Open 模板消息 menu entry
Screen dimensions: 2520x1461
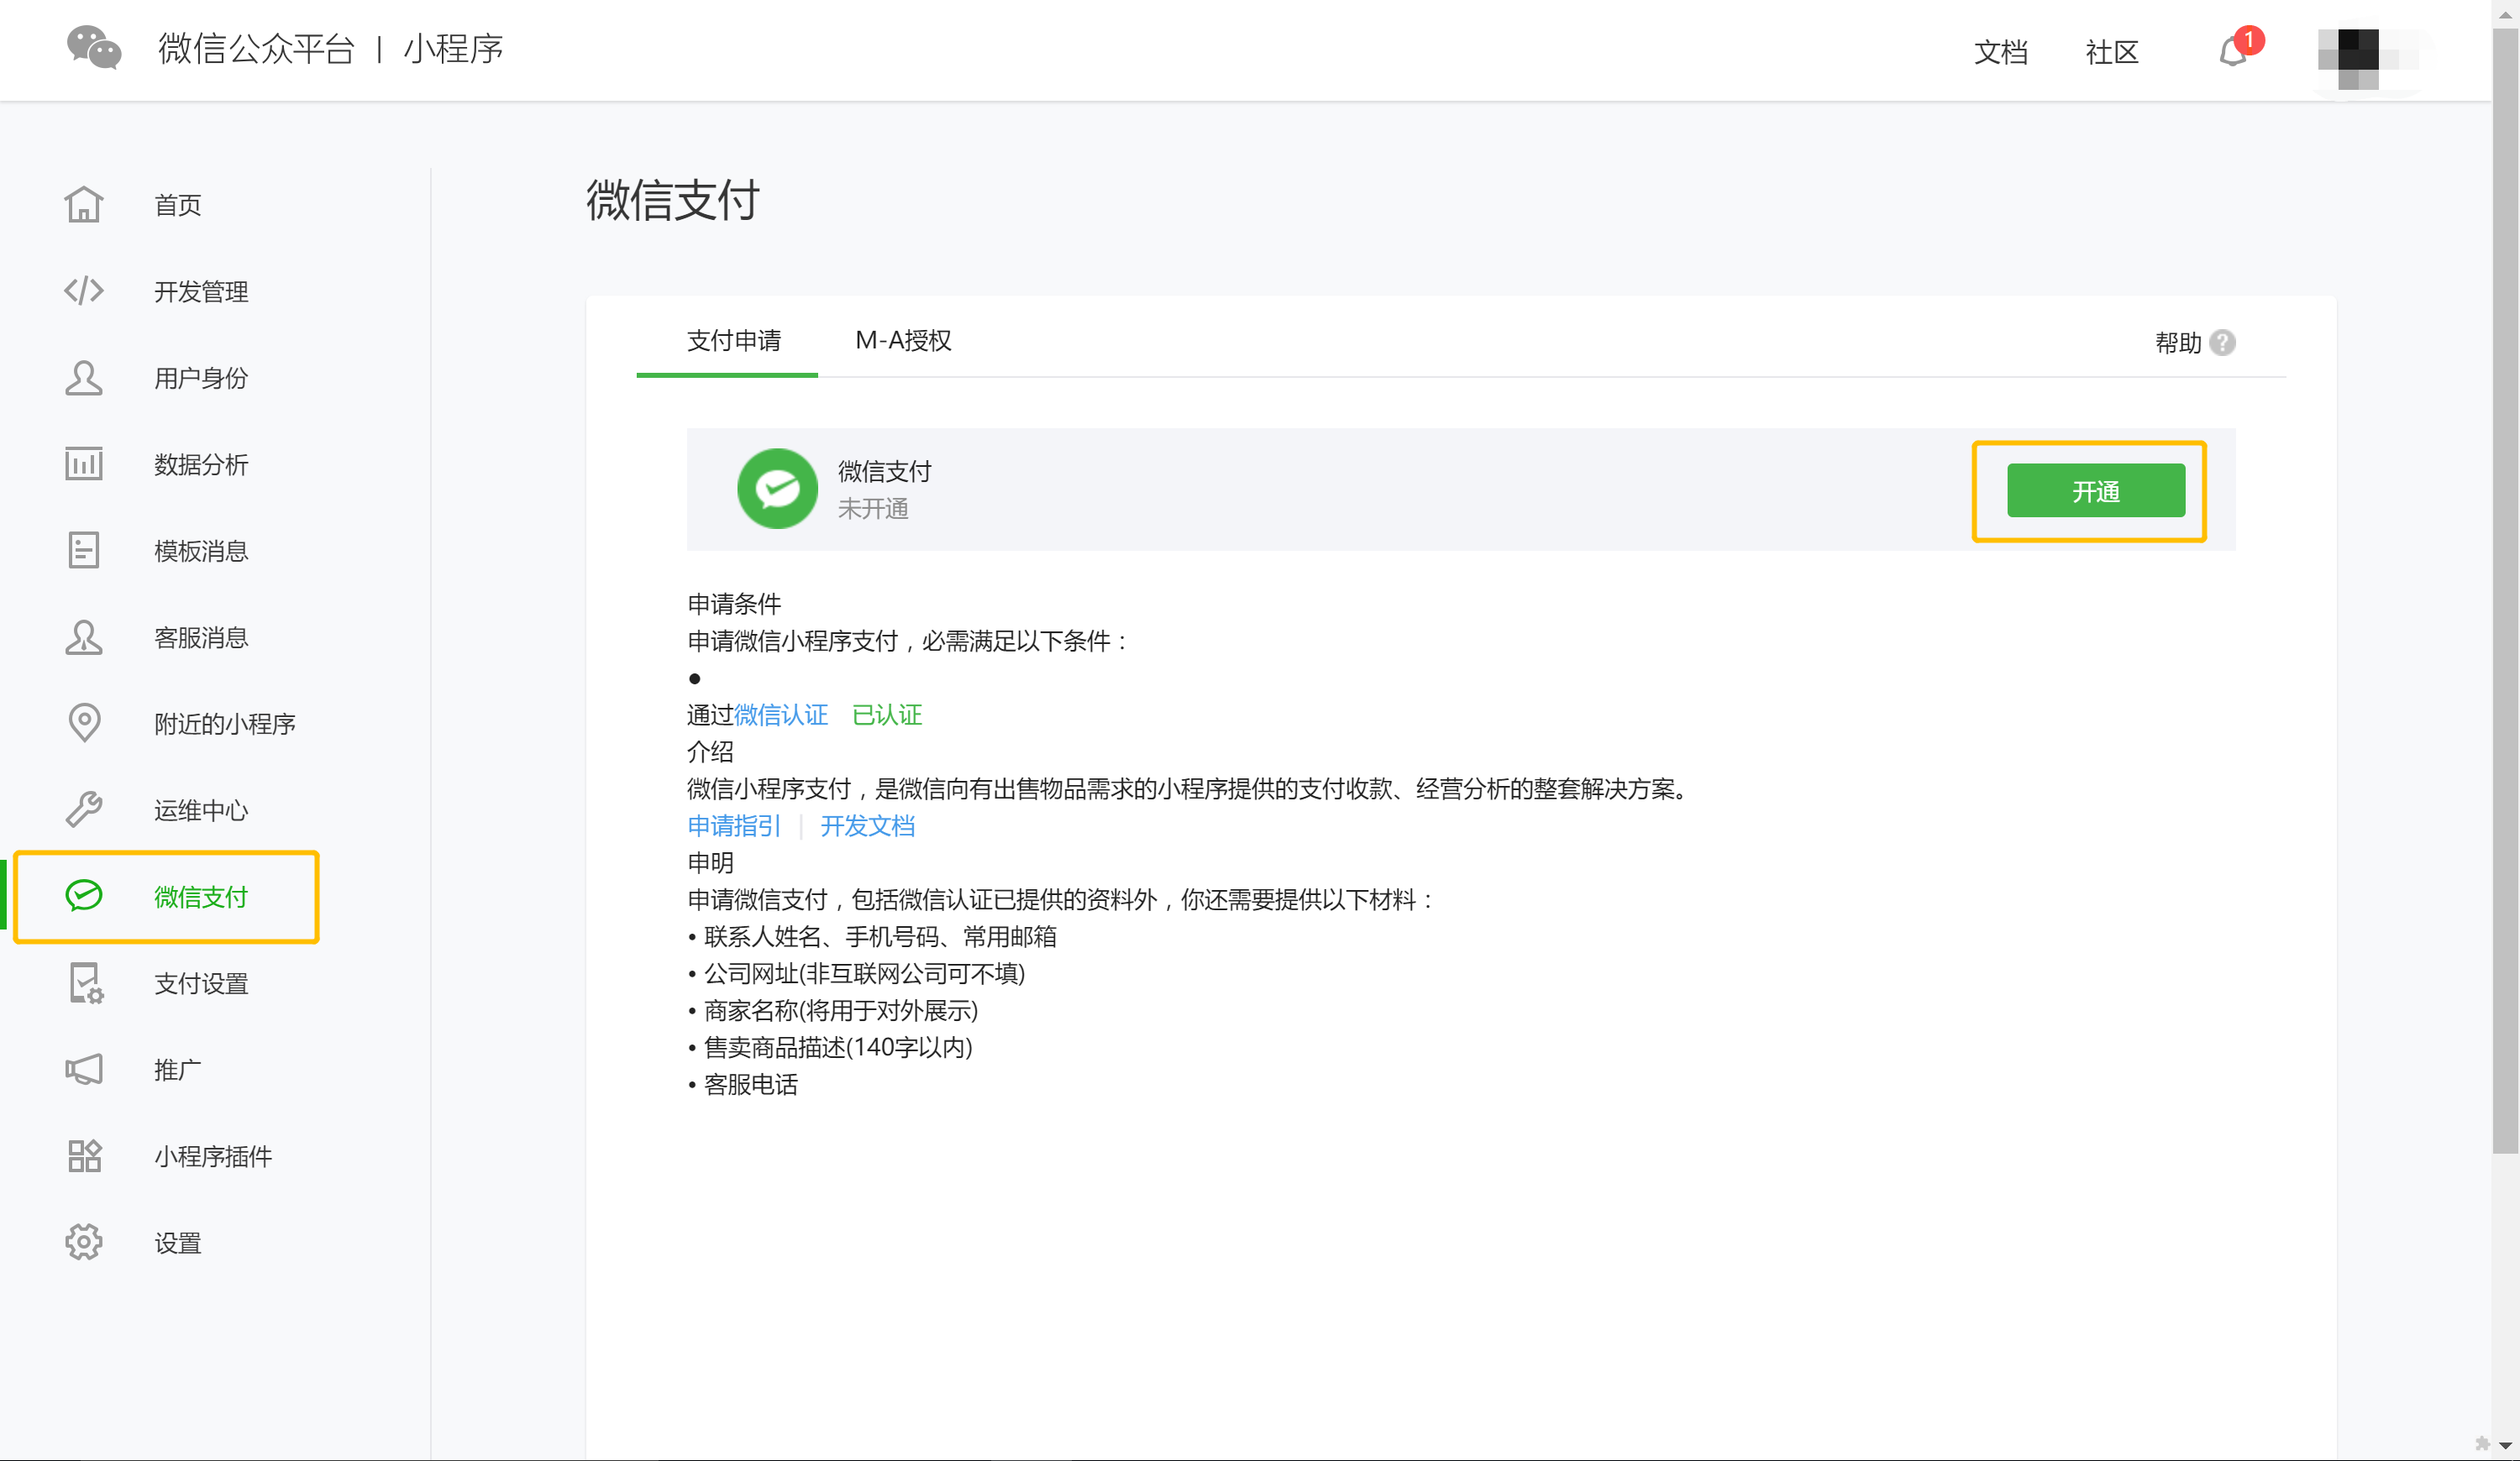tap(201, 551)
